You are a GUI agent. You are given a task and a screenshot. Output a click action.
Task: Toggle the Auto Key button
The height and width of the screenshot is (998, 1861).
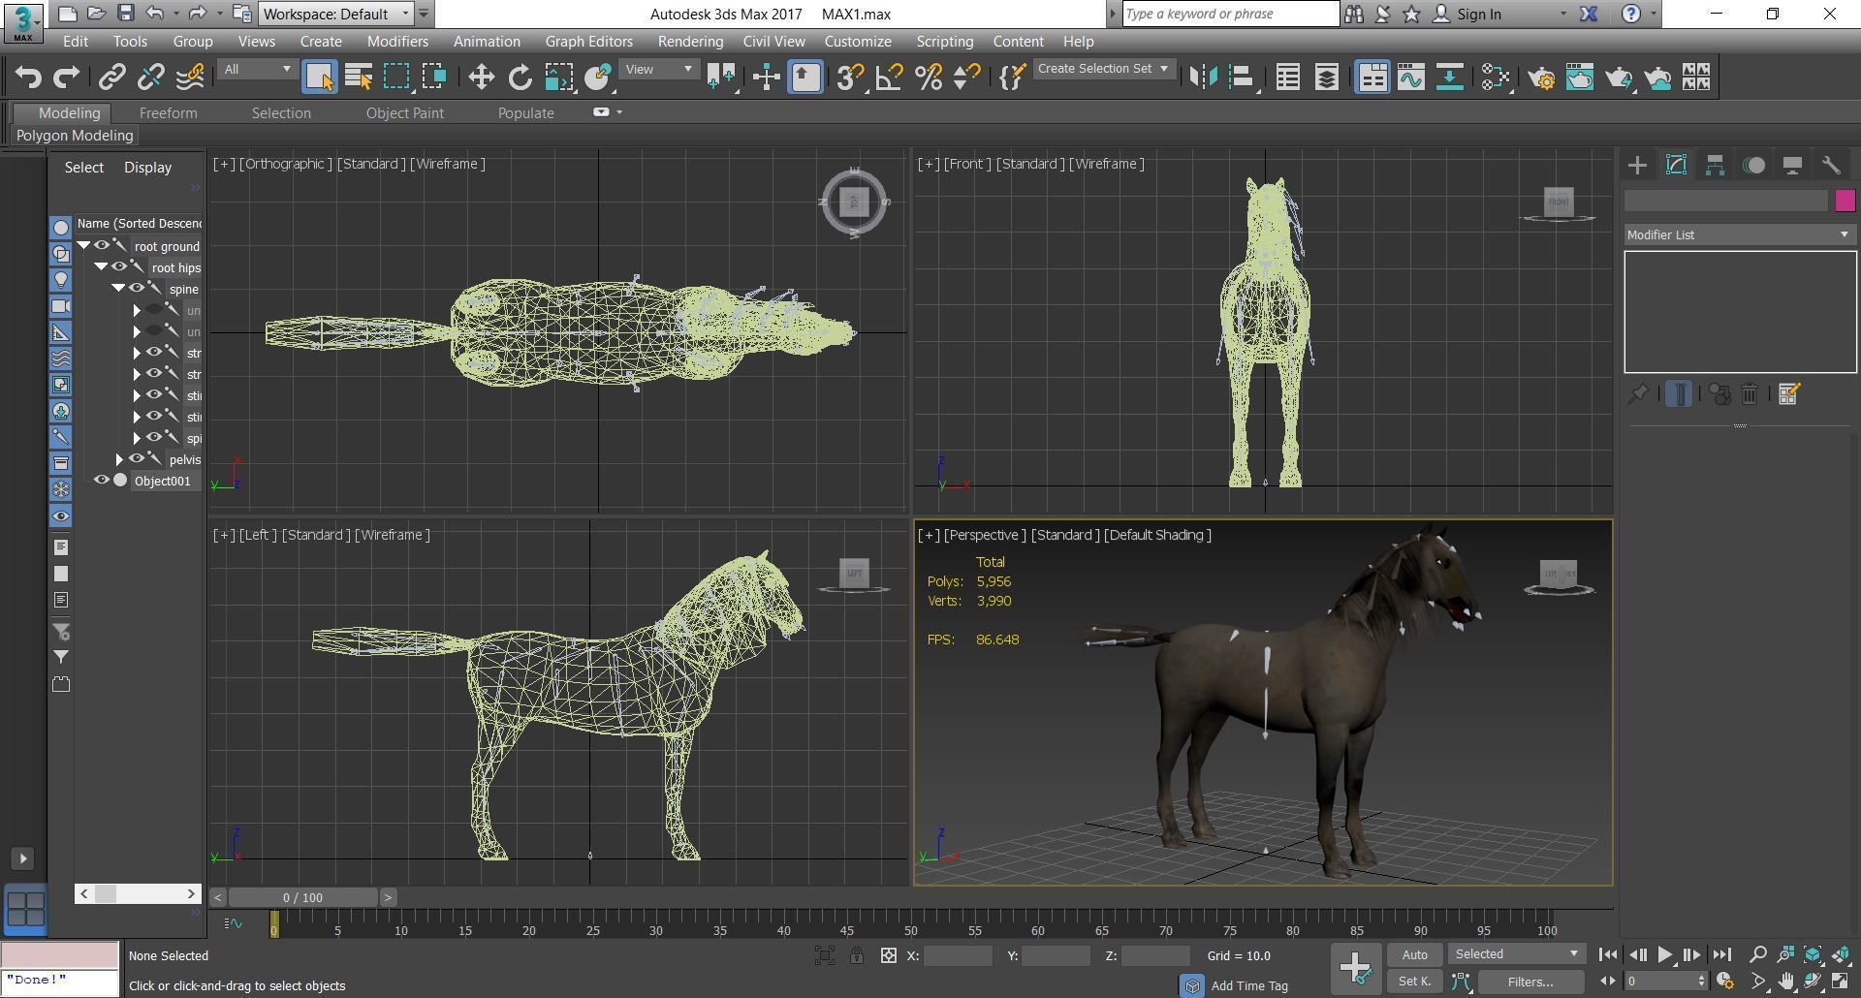1415,954
